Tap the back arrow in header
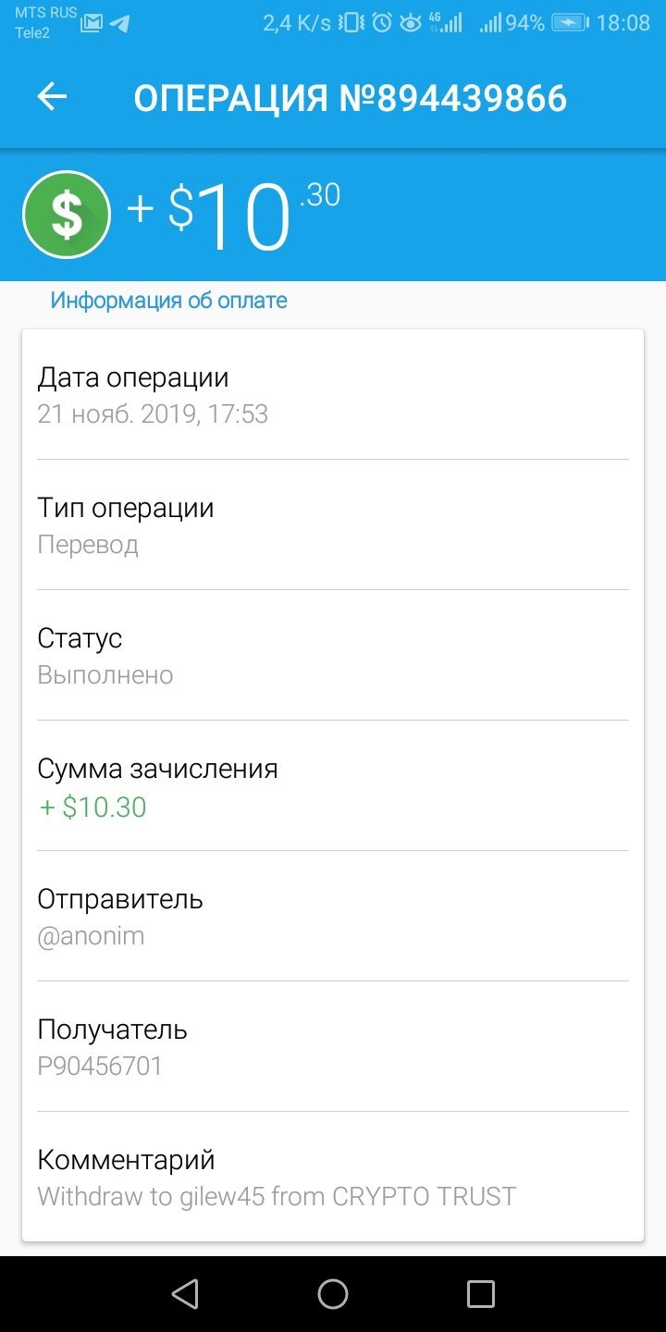This screenshot has height=1332, width=666. (52, 96)
